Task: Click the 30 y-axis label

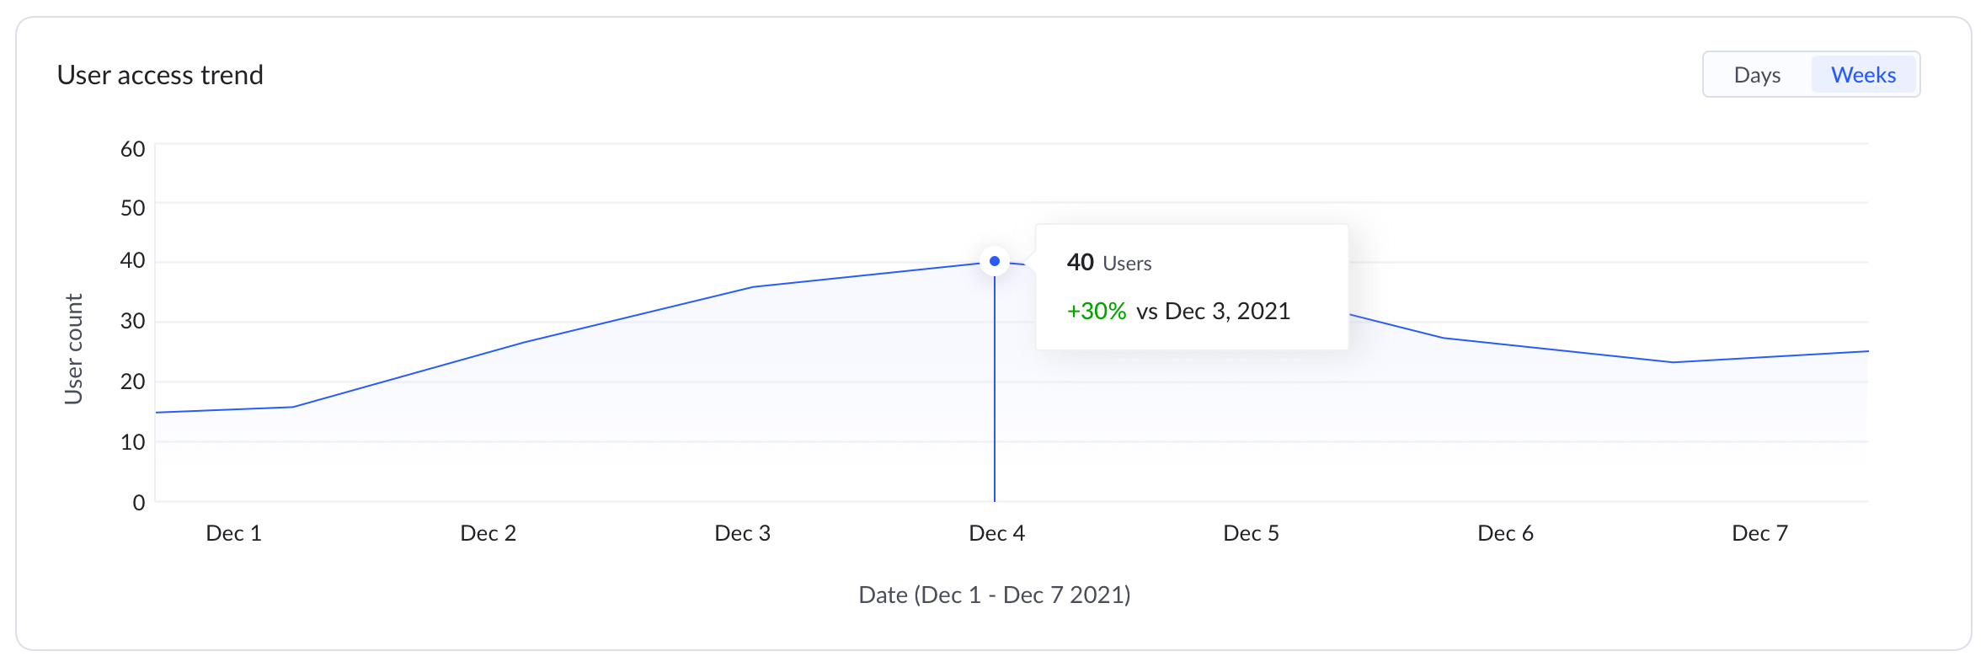Action: click(x=132, y=321)
